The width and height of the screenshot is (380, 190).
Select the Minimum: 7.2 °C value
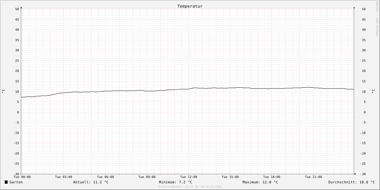[175, 182]
